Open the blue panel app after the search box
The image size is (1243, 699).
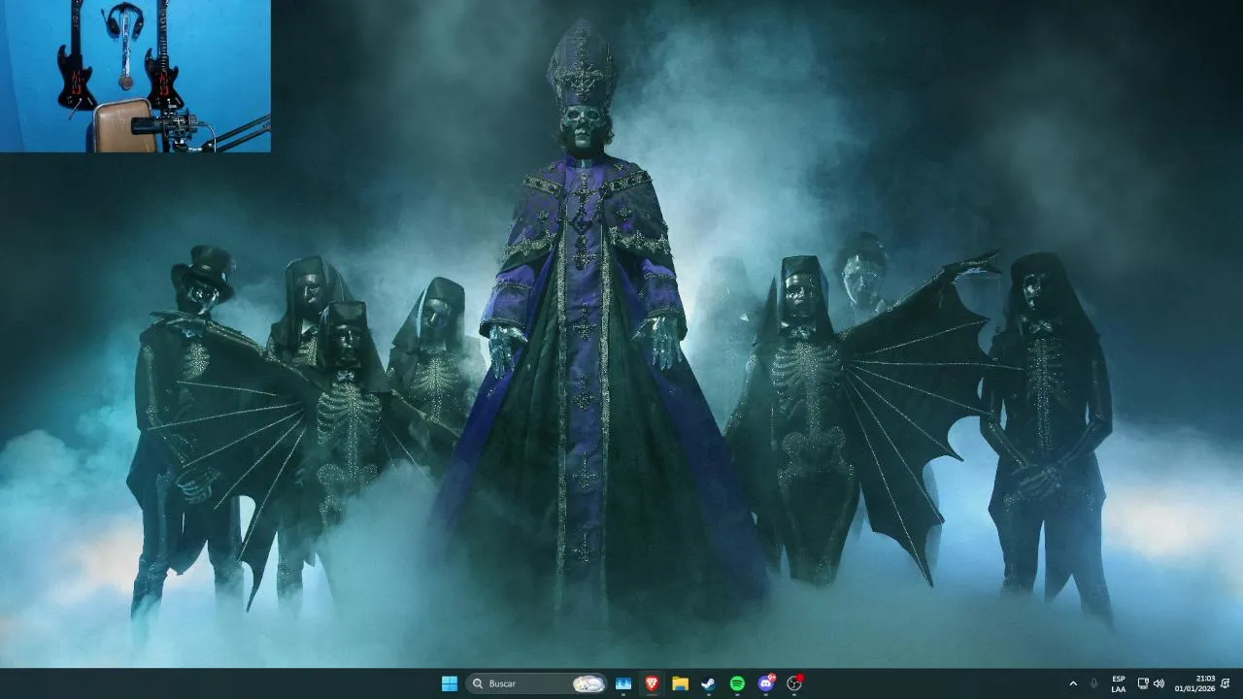tap(623, 683)
